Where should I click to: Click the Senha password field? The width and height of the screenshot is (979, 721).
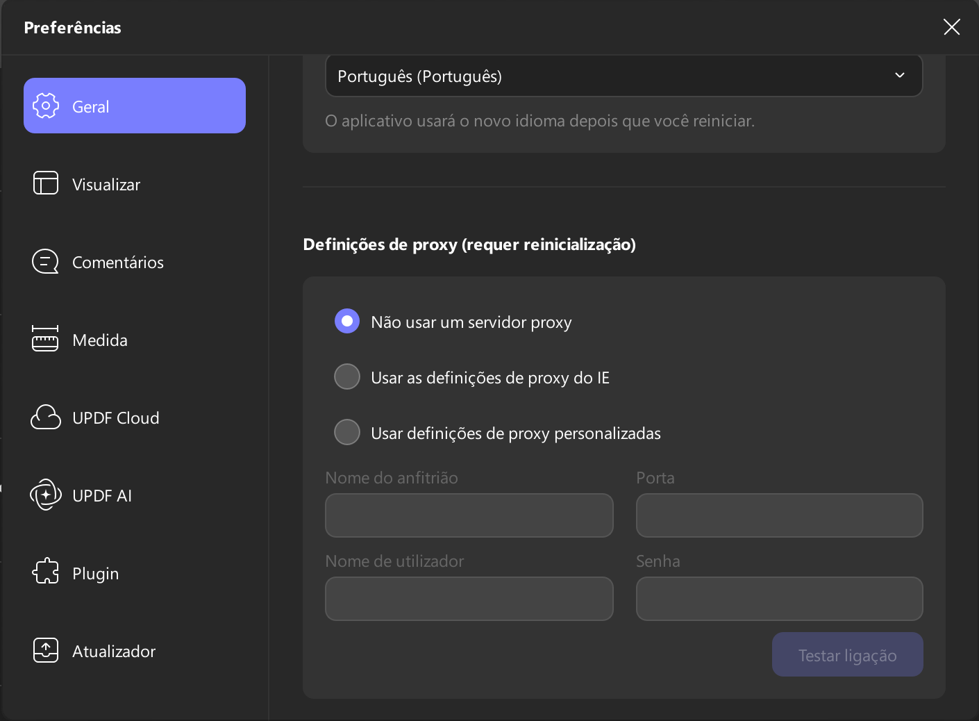[779, 599]
